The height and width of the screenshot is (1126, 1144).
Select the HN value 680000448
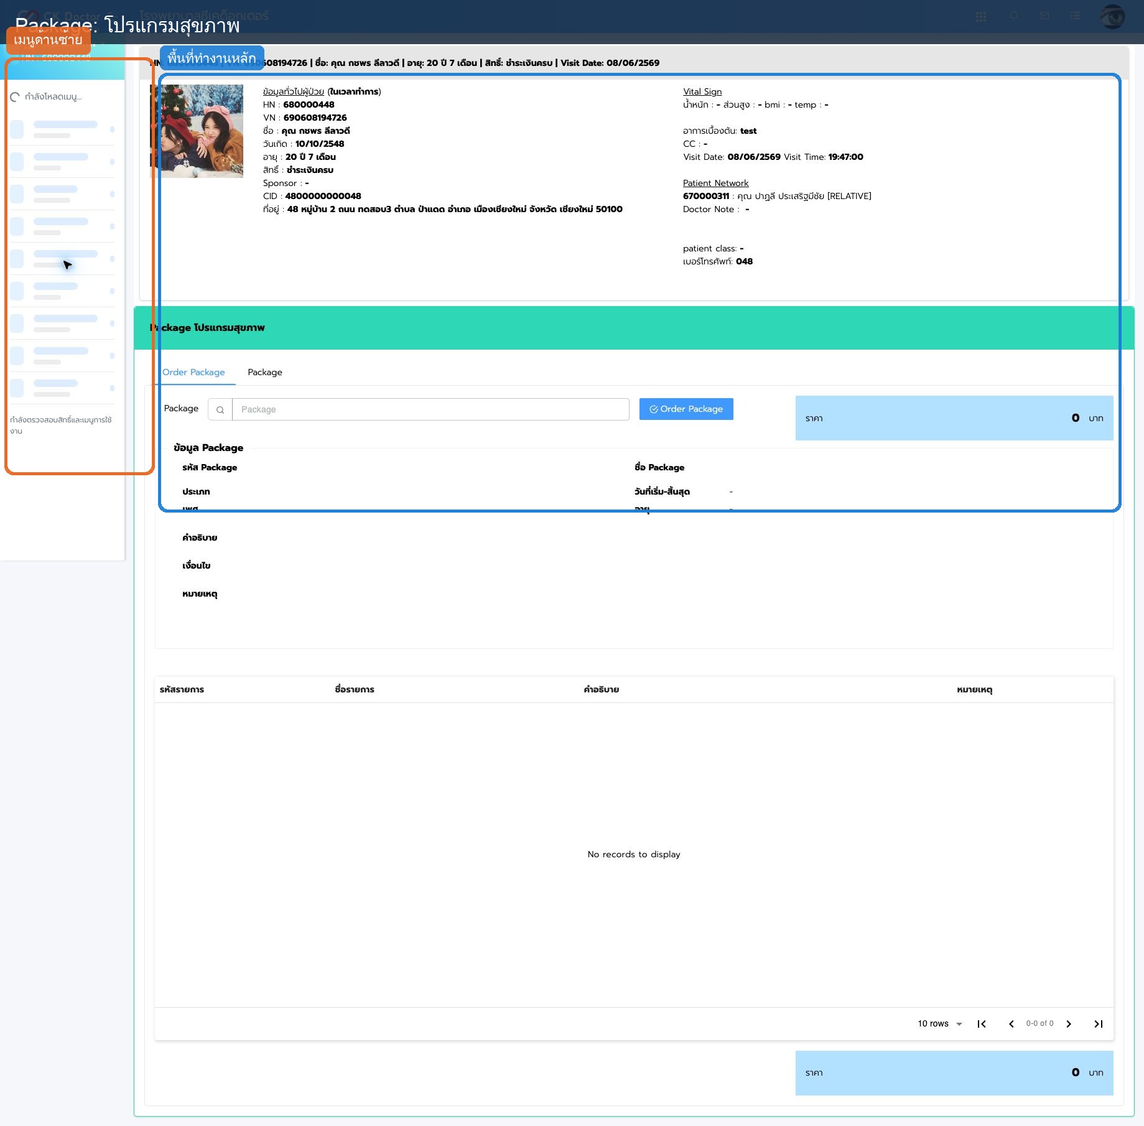(309, 105)
